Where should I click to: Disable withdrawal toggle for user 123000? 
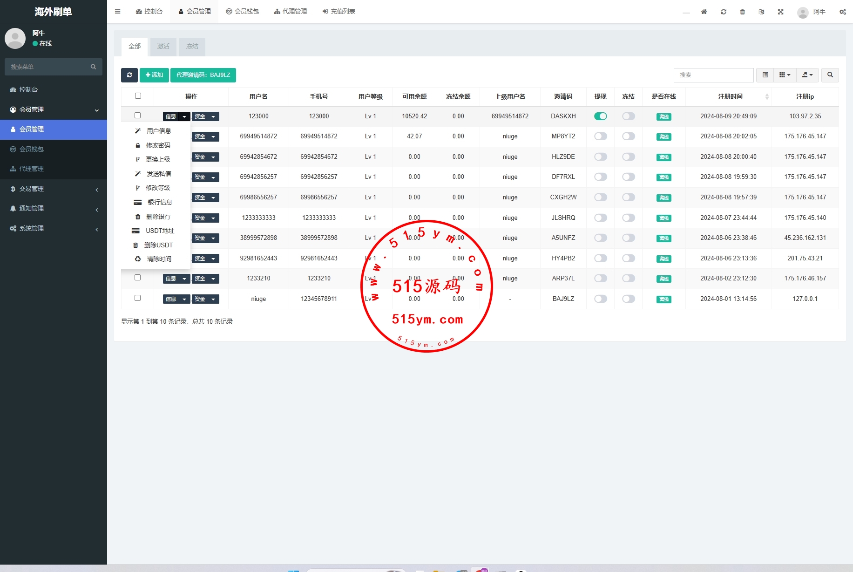click(x=600, y=116)
